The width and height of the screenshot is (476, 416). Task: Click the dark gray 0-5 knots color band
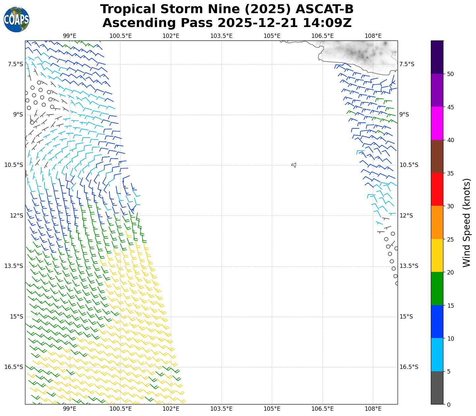coord(437,388)
